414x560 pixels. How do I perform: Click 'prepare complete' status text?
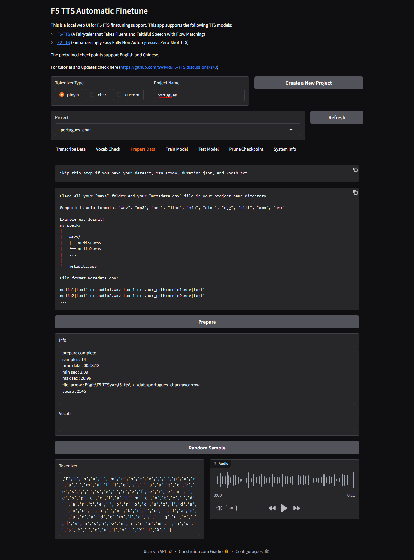pyautogui.click(x=79, y=353)
